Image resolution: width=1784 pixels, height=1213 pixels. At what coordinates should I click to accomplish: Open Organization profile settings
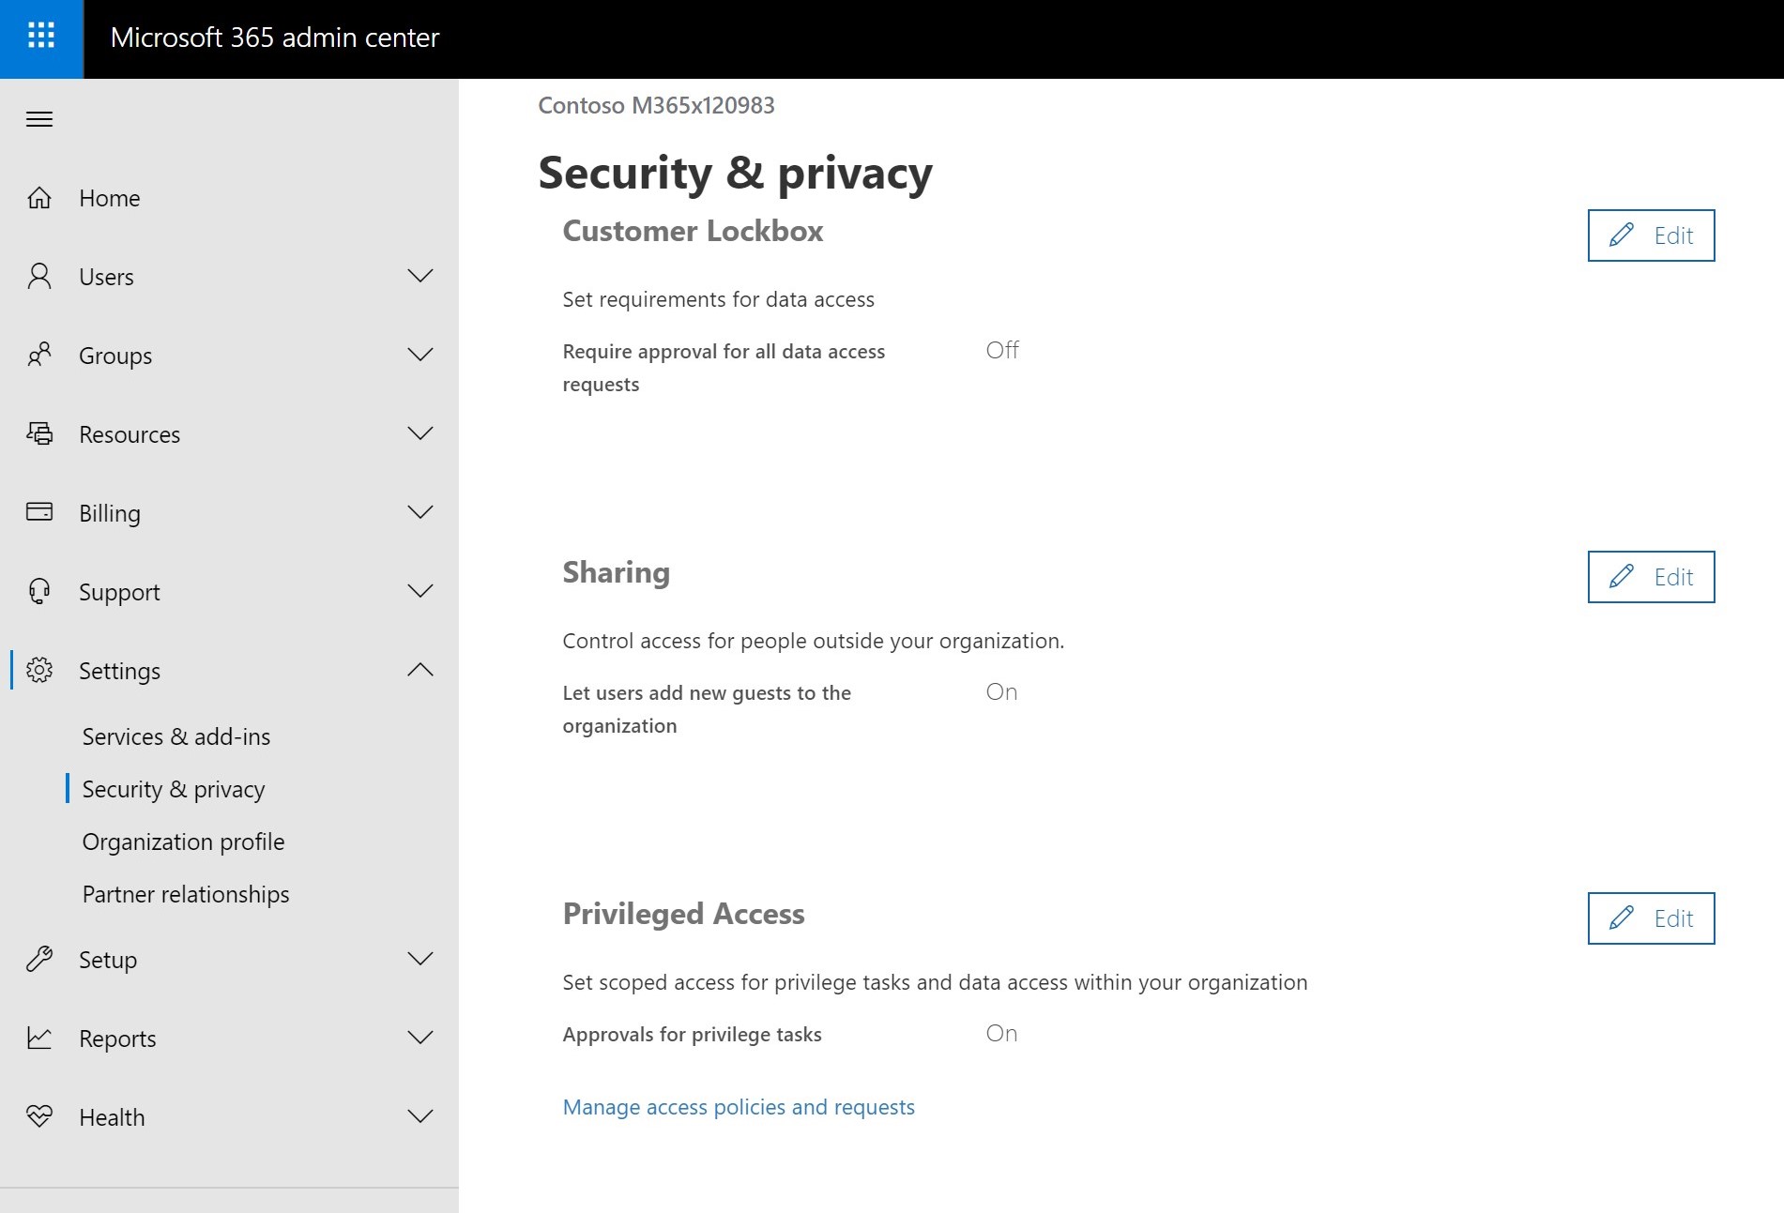tap(183, 842)
